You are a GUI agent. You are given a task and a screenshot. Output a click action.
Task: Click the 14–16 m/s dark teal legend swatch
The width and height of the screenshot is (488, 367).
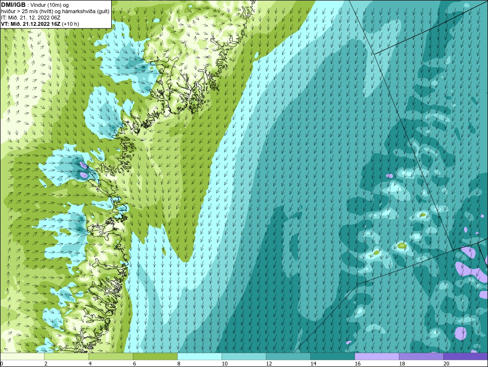point(333,356)
